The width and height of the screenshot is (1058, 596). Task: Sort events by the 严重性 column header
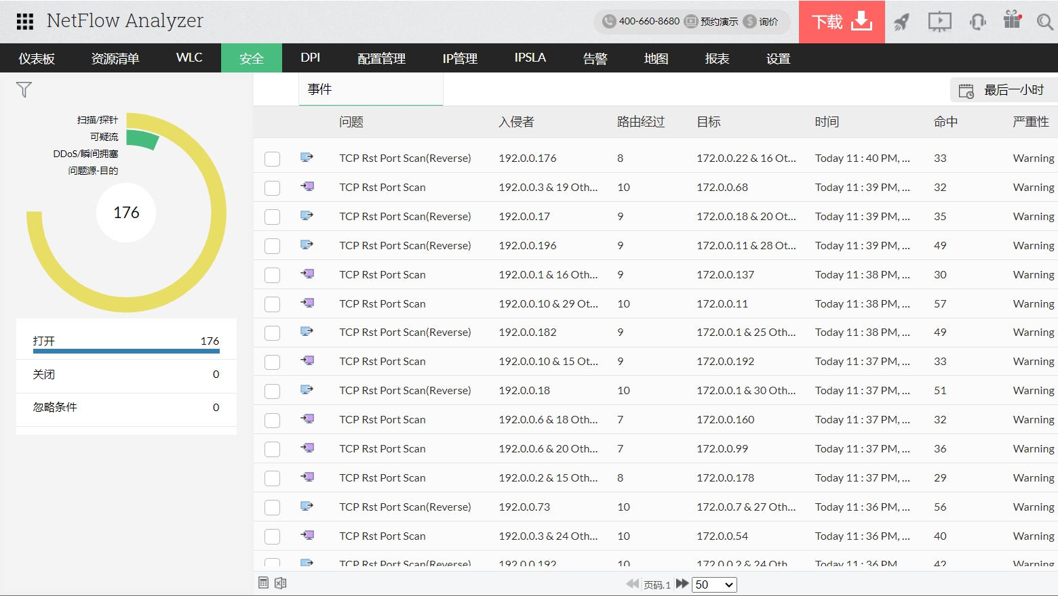coord(1030,122)
